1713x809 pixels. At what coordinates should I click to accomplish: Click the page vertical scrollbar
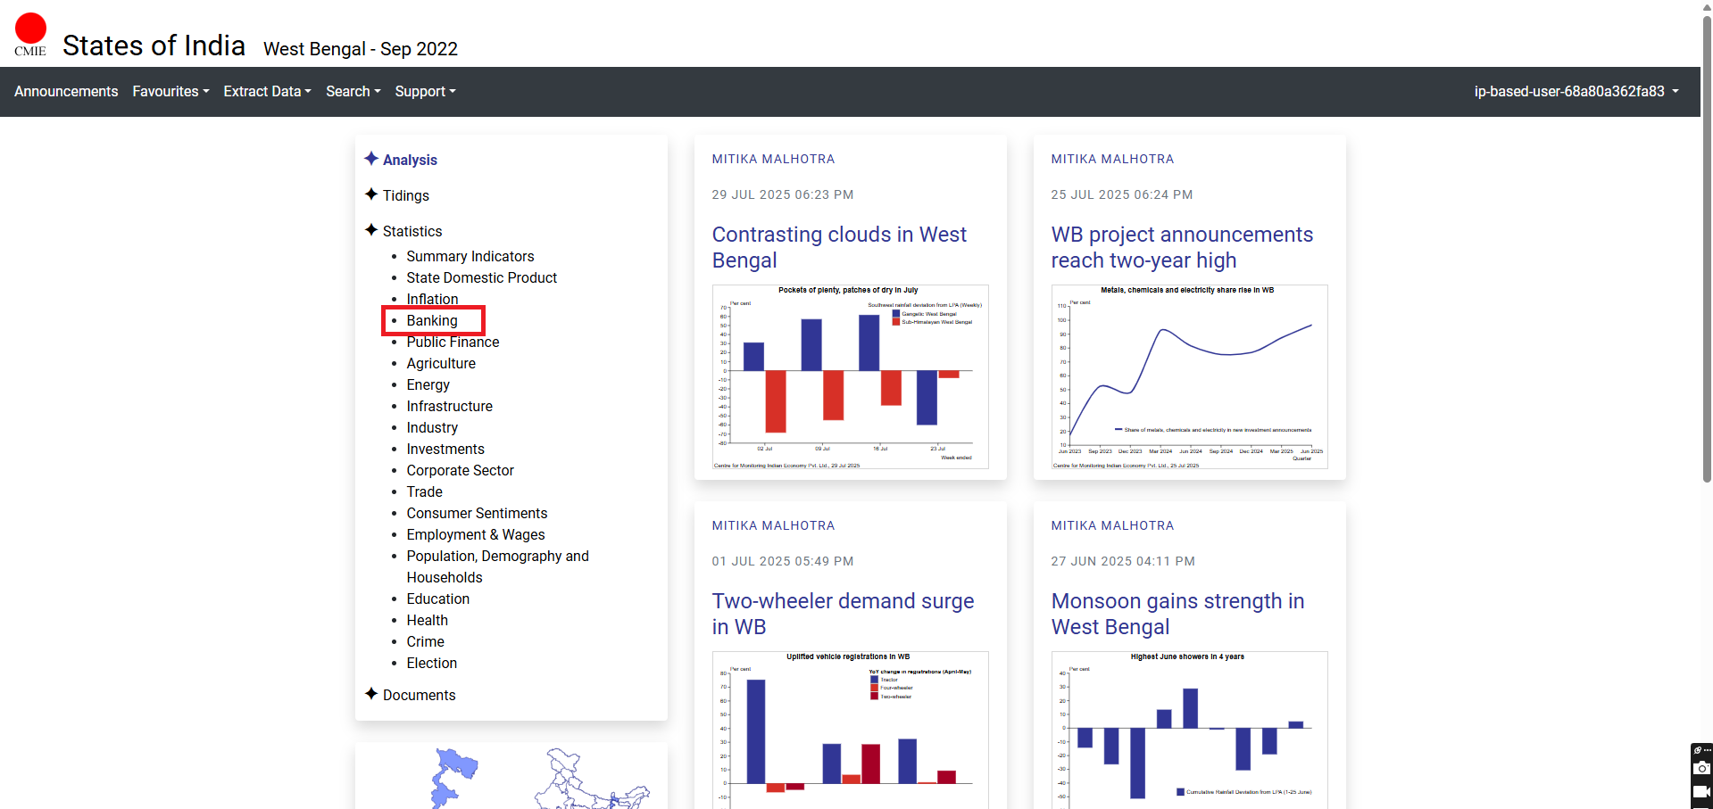tap(1707, 268)
